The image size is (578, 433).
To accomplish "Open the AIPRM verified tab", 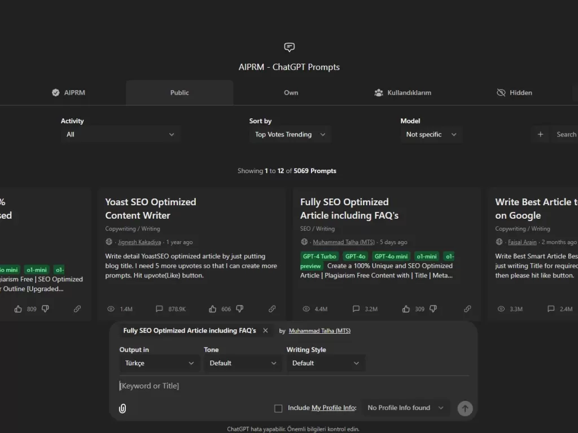I will tap(68, 93).
